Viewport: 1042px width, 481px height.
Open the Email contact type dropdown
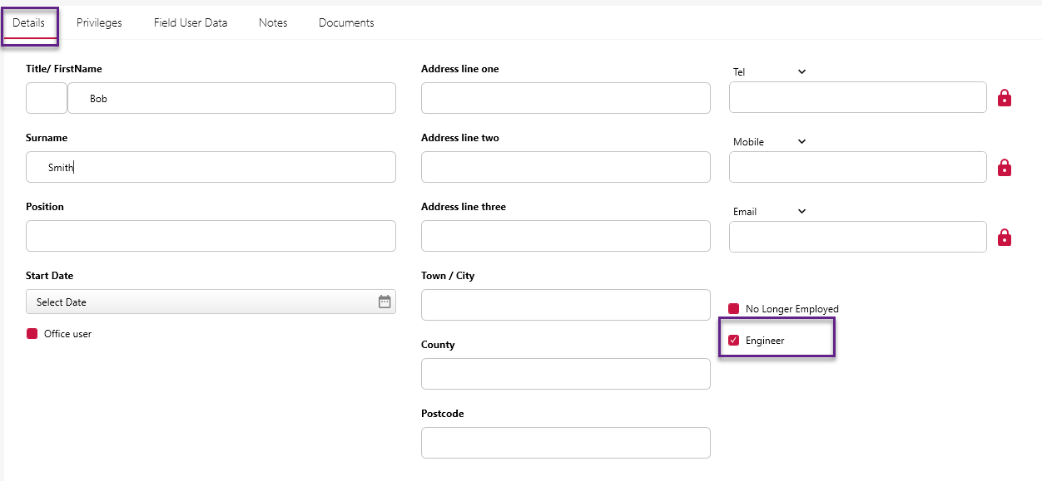coord(800,211)
